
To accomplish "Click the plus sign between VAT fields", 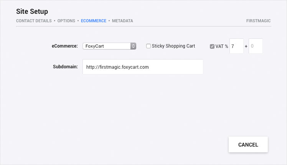I will 246,46.
